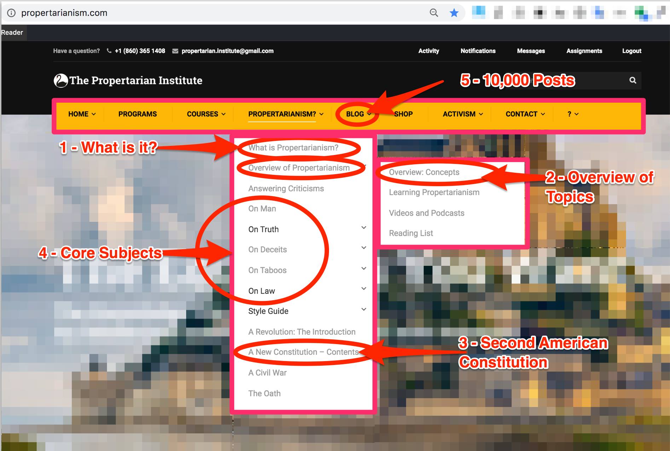670x451 pixels.
Task: Click the site info icon beside URL
Action: 11,13
